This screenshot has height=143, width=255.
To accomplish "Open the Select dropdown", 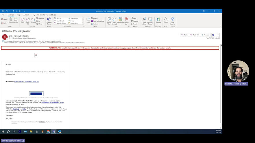I will 135,24.
